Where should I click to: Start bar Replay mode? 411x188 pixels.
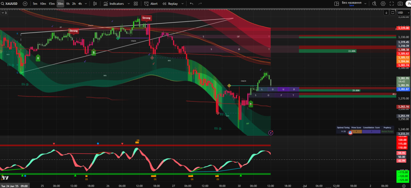point(170,4)
